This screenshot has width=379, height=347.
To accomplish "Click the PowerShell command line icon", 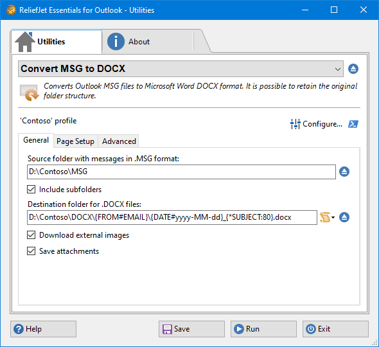I will tap(353, 124).
